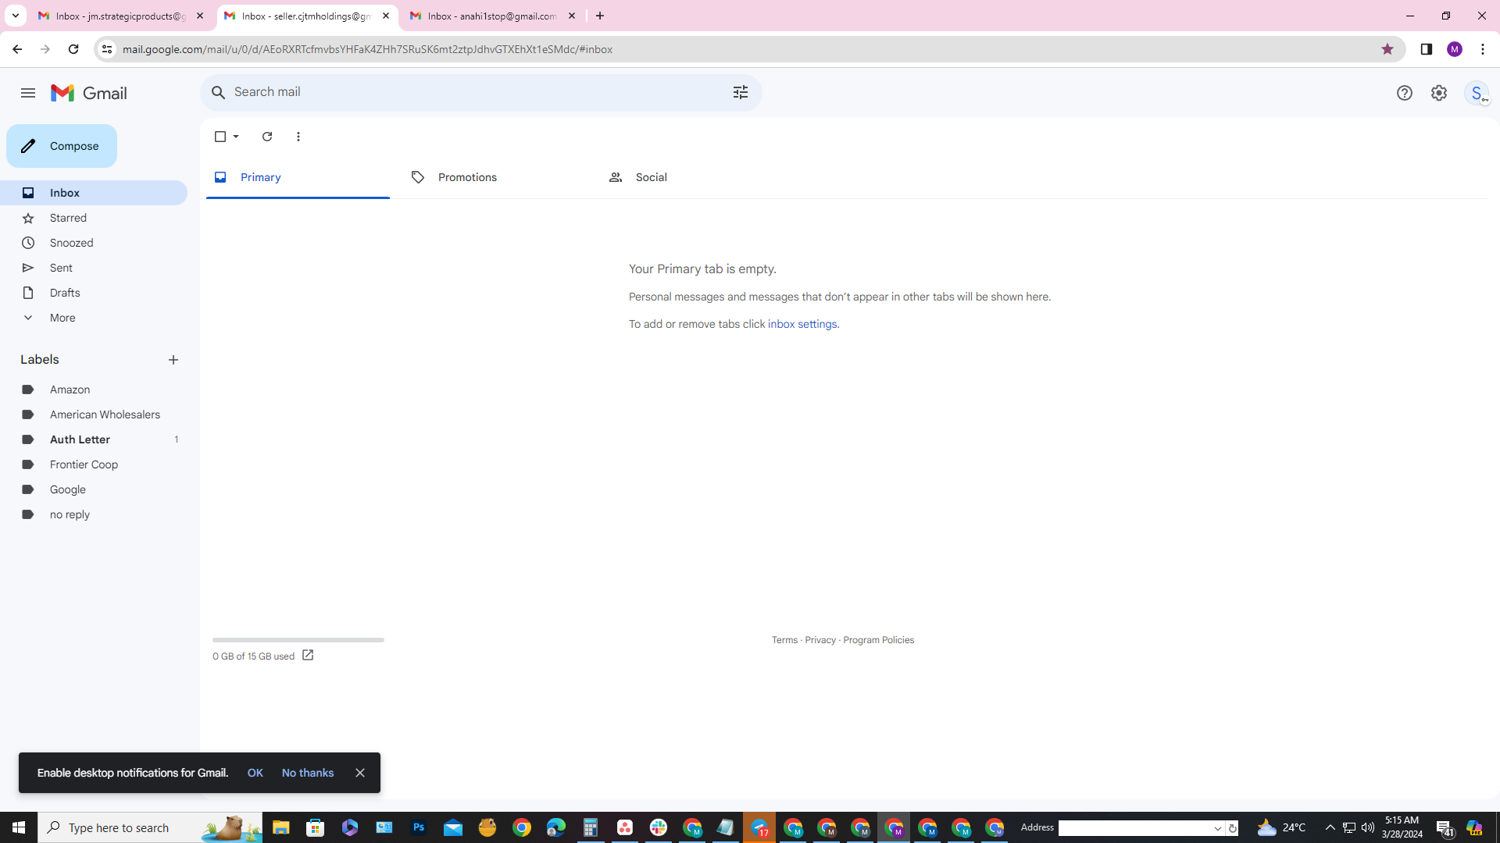This screenshot has height=843, width=1500.
Task: Show search options filter icon
Action: point(741,92)
